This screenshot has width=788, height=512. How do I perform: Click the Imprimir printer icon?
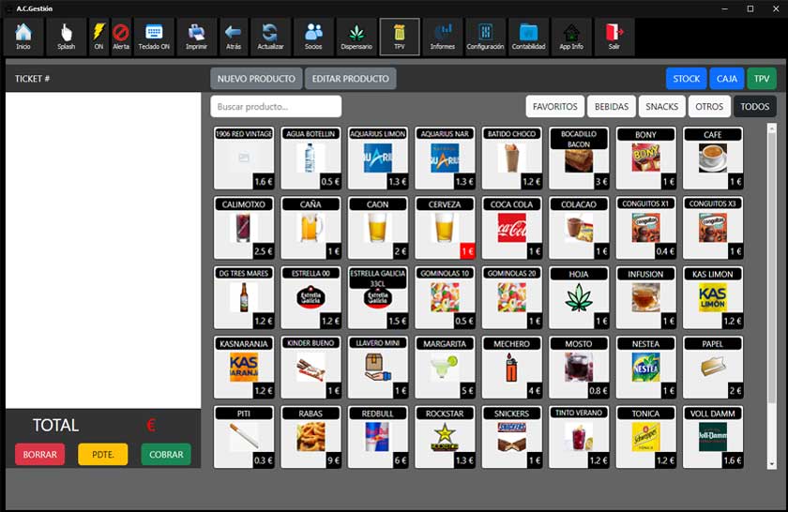click(x=197, y=37)
